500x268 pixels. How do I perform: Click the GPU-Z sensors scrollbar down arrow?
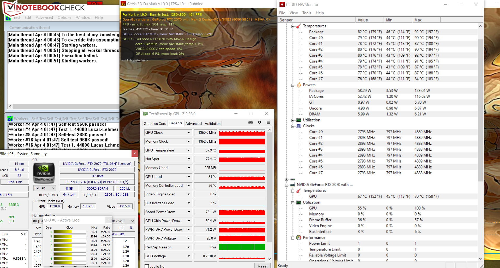tap(270, 259)
